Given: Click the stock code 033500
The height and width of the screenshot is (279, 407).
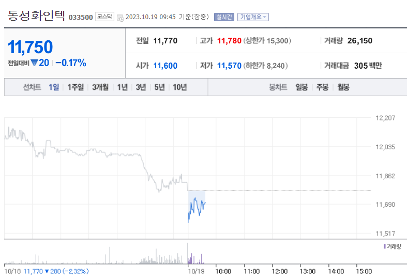Looking at the screenshot, I should pos(81,18).
